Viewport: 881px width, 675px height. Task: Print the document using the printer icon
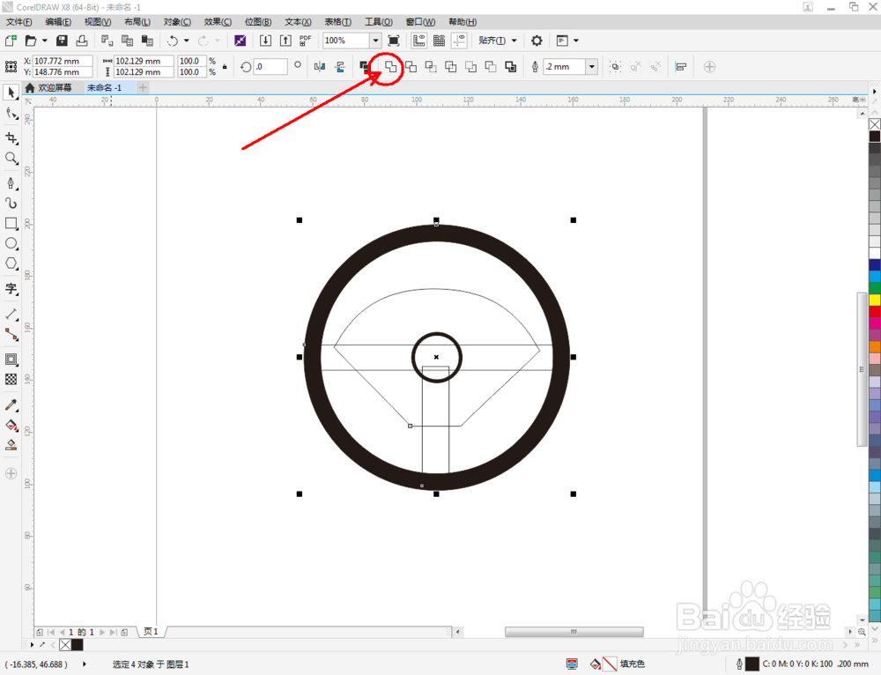[x=82, y=41]
